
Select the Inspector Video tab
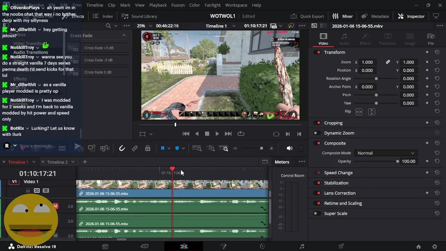tap(323, 39)
